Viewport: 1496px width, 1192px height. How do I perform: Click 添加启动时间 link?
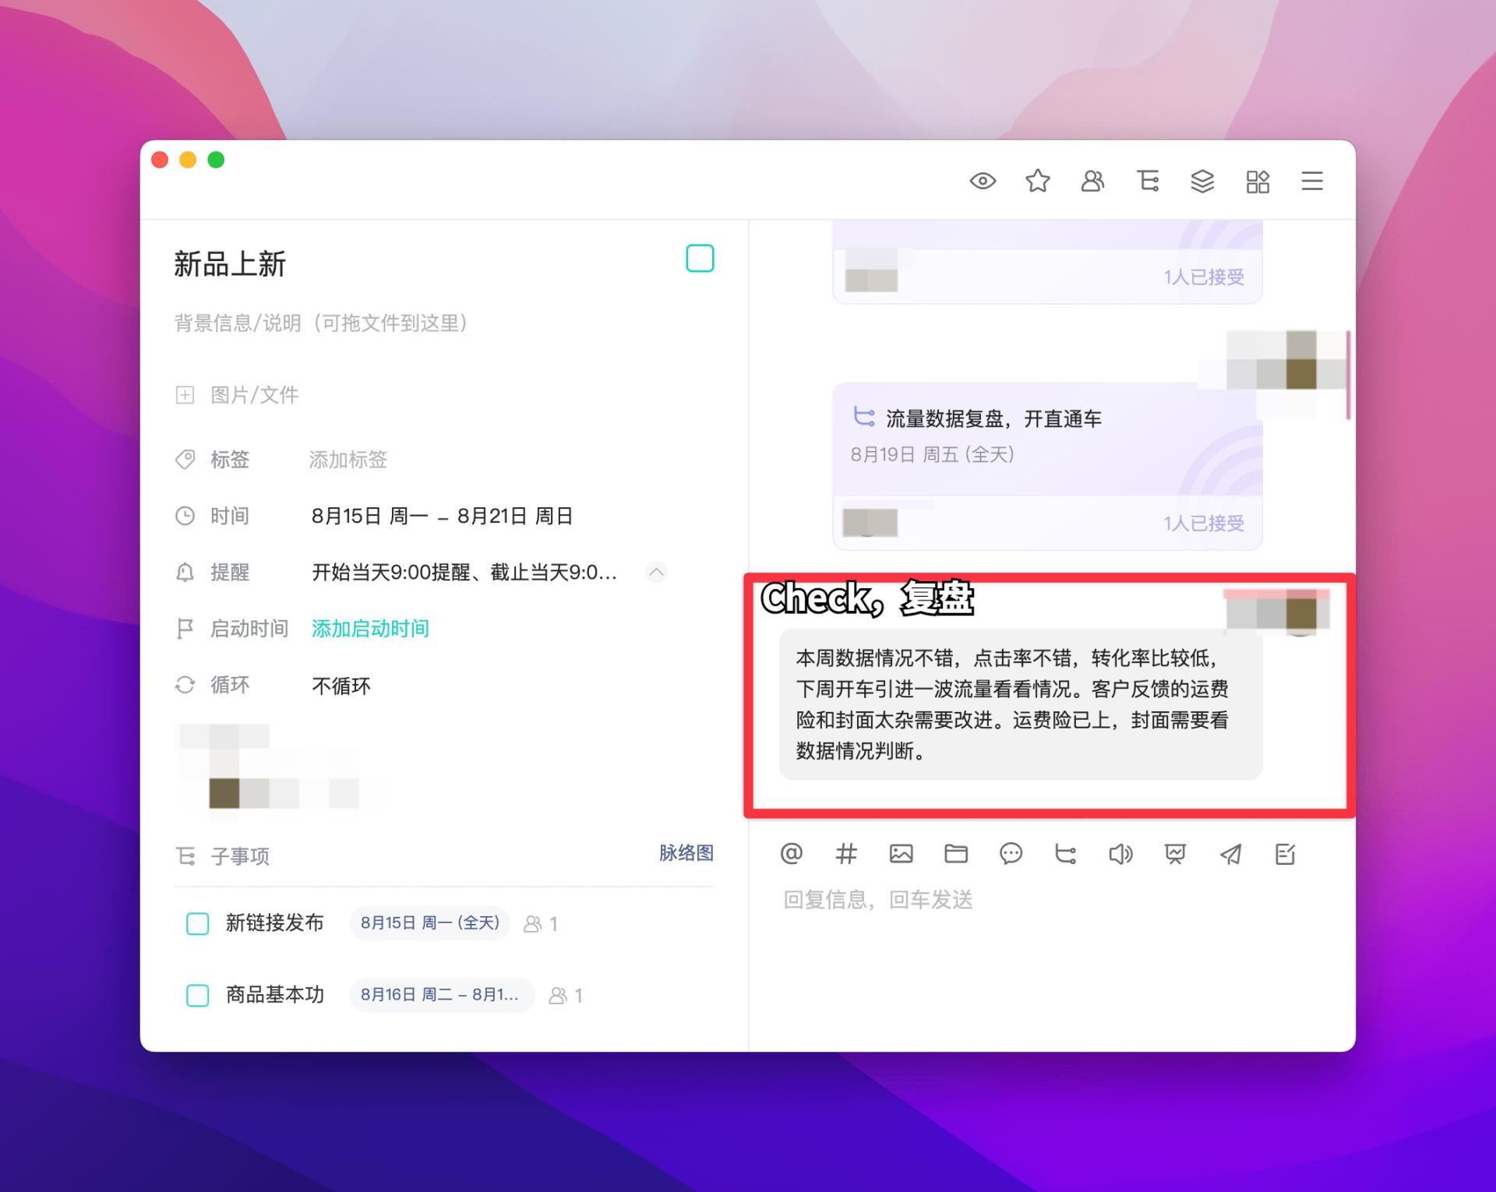pyautogui.click(x=370, y=629)
